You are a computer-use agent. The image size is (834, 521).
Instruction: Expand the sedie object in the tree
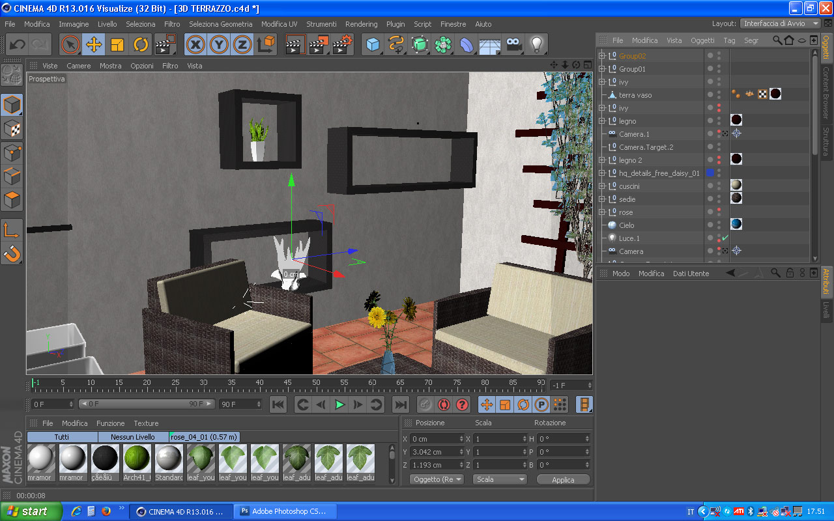click(602, 199)
